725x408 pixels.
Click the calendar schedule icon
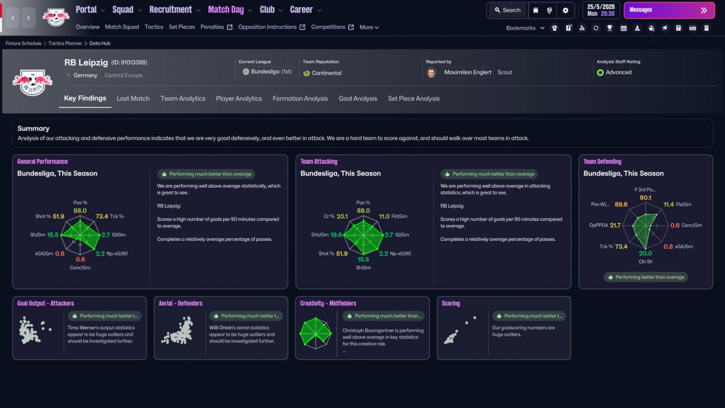pos(624,28)
